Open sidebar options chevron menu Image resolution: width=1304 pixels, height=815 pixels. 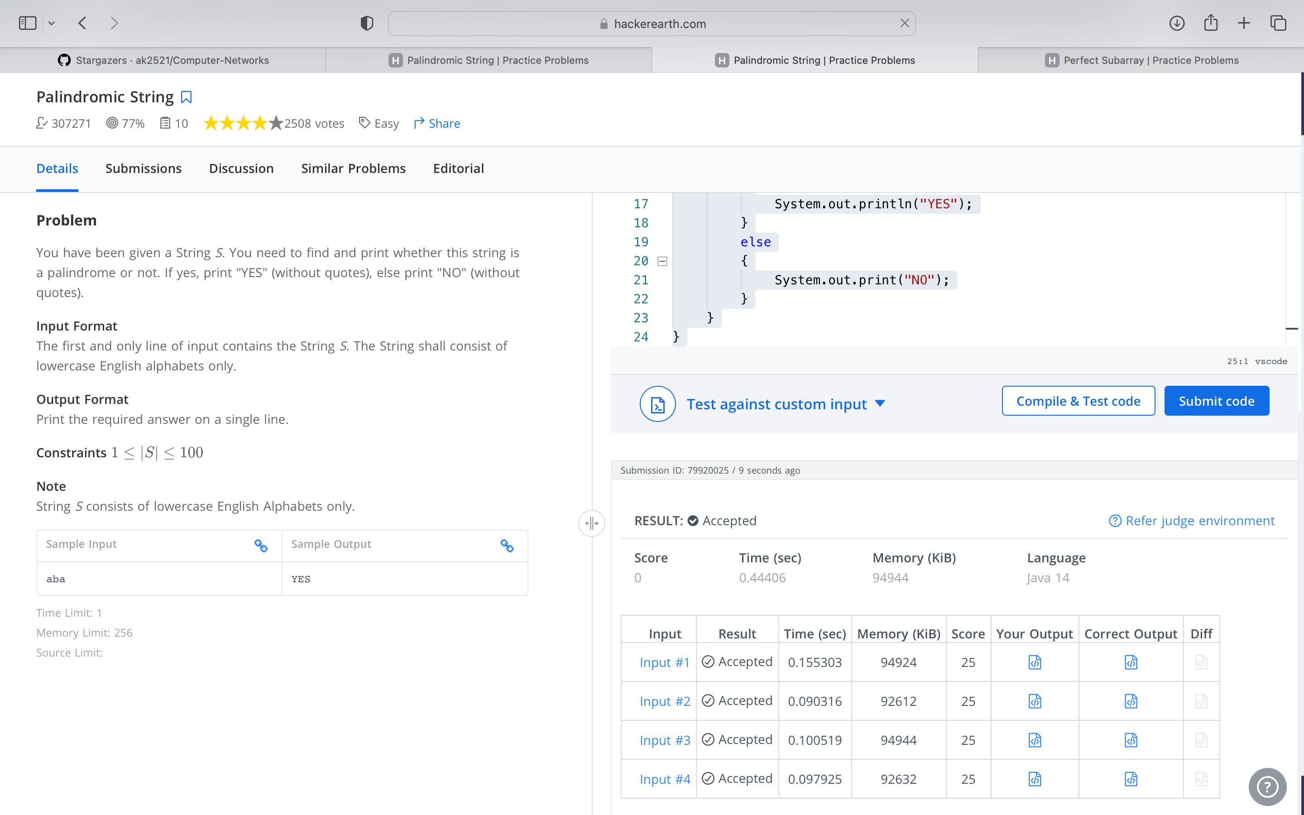[x=52, y=23]
